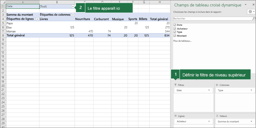
Task: Open the Plus de tableaux link
Action: coord(182,41)
